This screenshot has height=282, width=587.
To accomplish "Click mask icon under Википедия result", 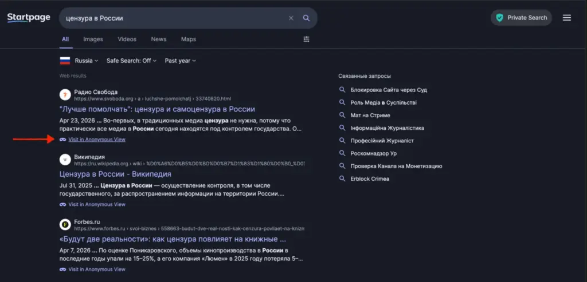I will click(62, 205).
